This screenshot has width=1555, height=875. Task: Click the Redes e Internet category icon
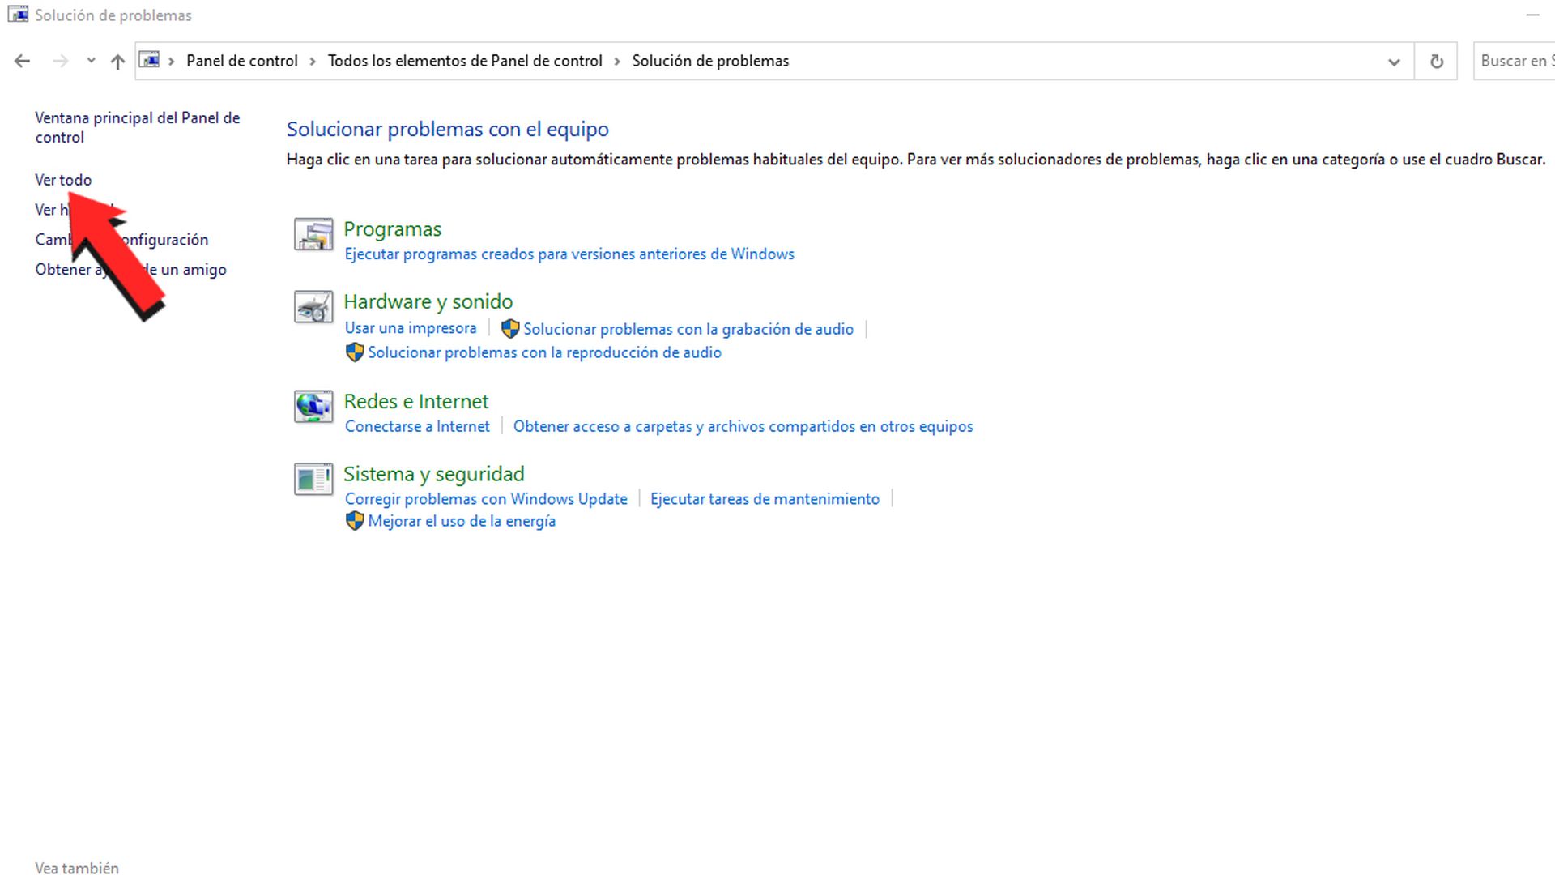[x=313, y=407]
